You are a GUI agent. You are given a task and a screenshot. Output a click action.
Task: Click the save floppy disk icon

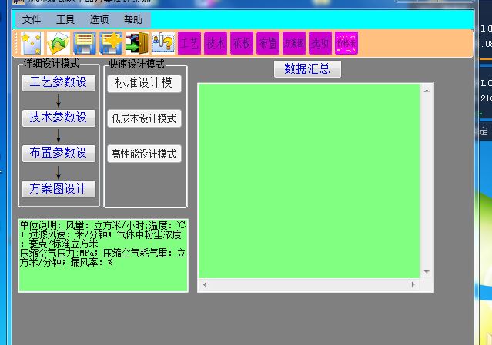[85, 43]
